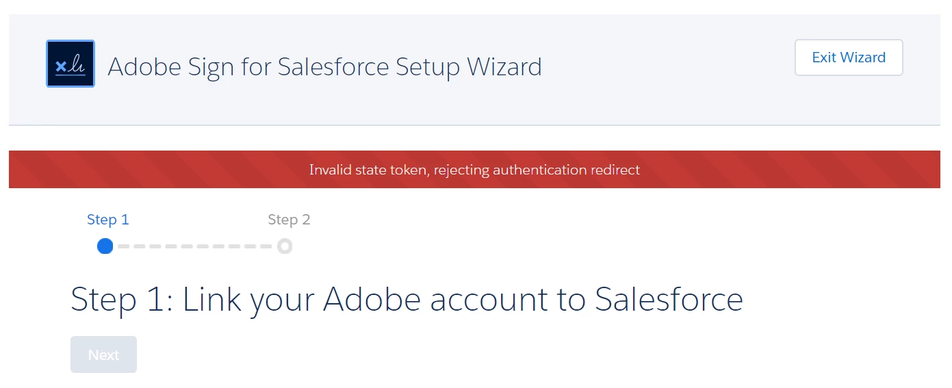Switch to the Step 2 label
Viewport: 952px width, 388px height.
pos(289,220)
